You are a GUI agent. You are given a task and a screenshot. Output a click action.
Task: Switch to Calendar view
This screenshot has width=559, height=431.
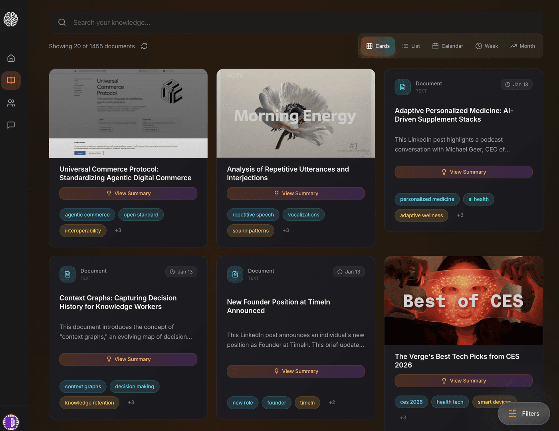click(447, 46)
